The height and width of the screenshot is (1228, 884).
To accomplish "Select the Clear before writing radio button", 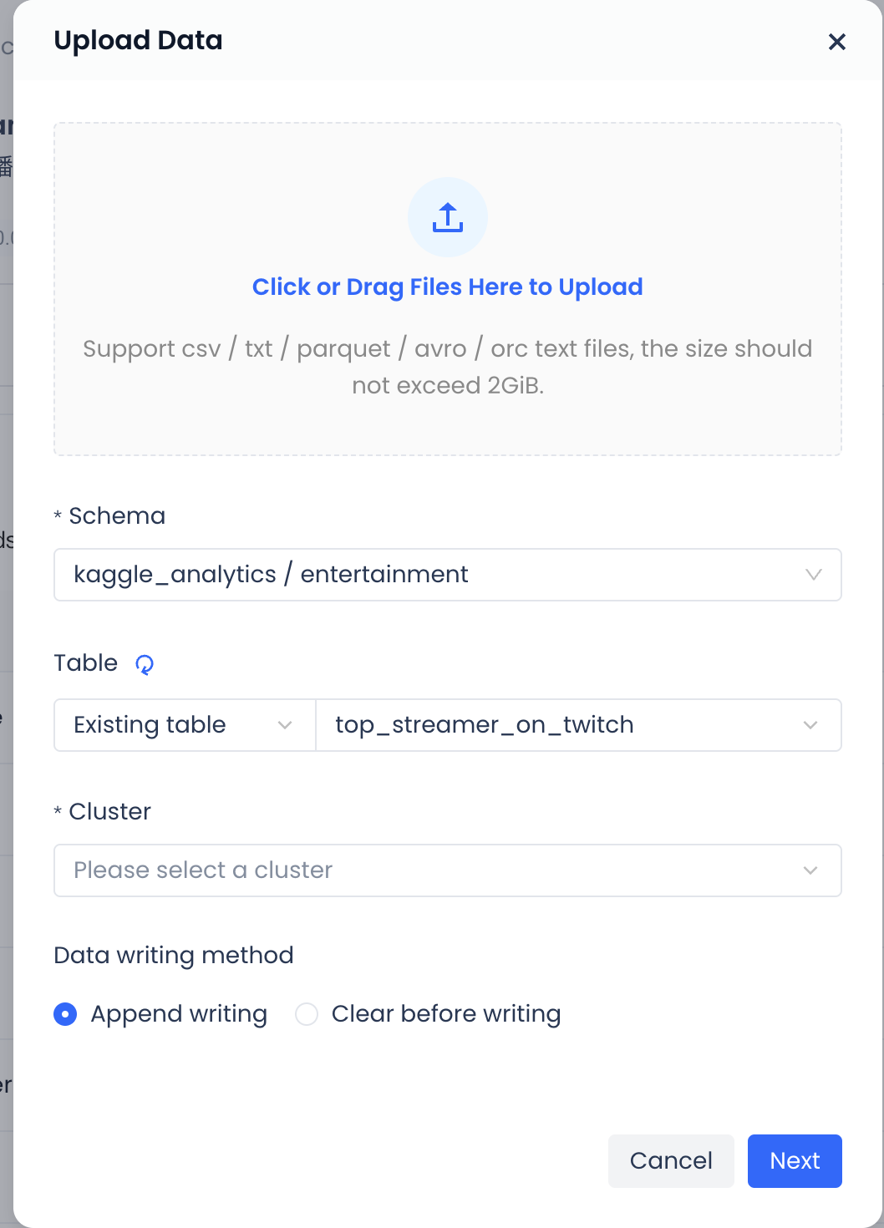I will coord(307,1014).
